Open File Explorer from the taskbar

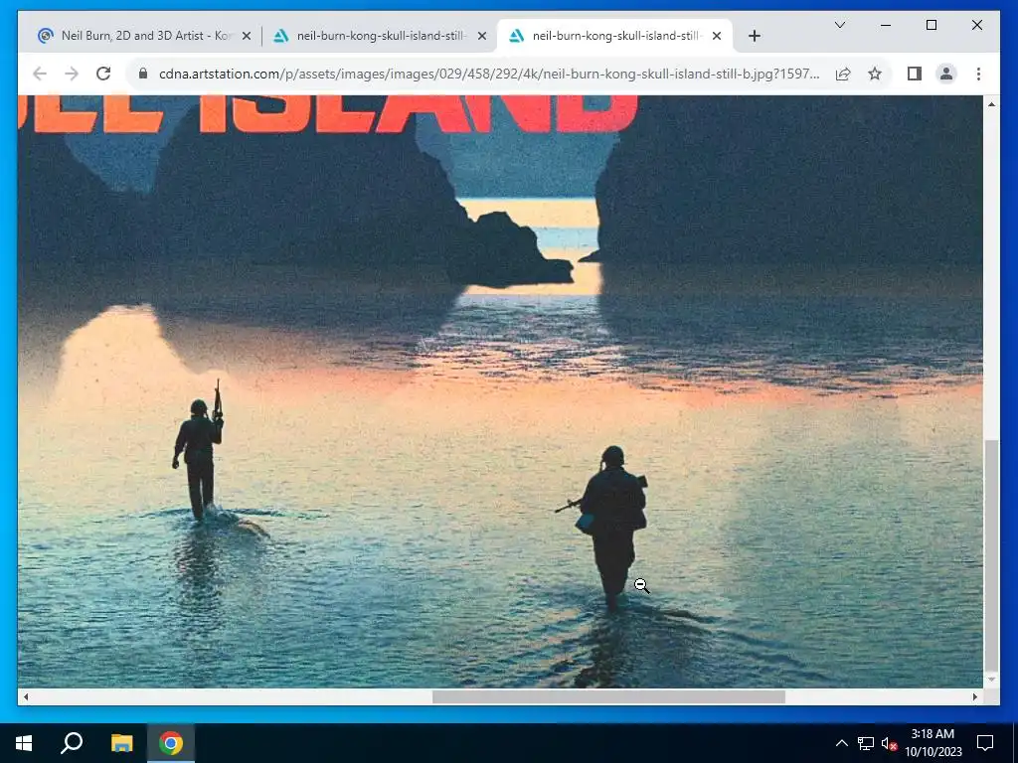(121, 743)
